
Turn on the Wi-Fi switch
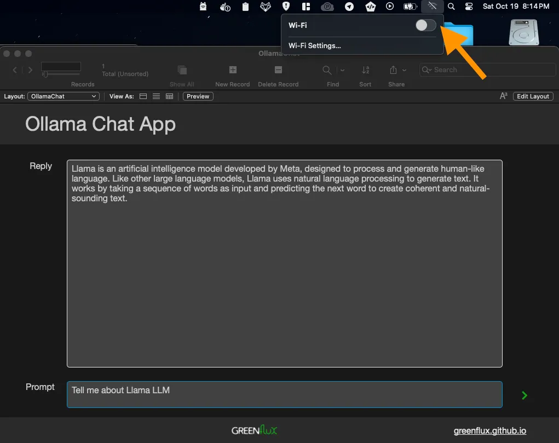point(425,25)
